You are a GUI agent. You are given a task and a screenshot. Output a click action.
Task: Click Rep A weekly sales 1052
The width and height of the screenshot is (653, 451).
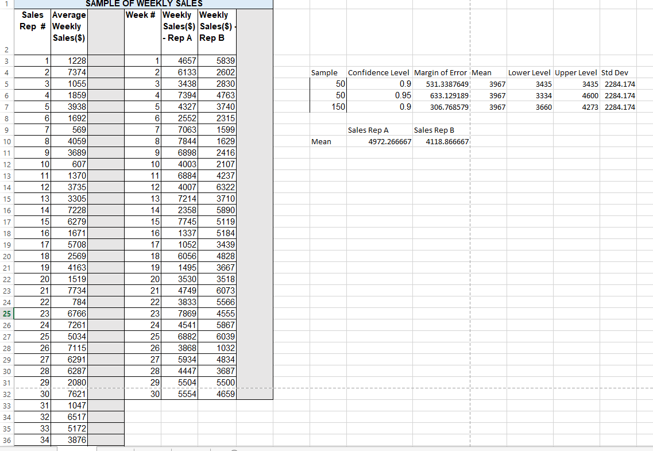(x=180, y=245)
